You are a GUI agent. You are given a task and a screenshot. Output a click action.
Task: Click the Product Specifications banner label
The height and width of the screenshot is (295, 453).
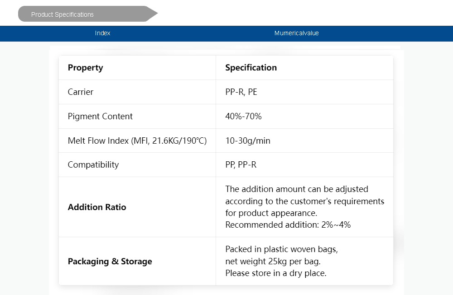[63, 14]
